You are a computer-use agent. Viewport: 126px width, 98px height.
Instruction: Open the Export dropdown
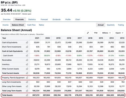point(119,33)
